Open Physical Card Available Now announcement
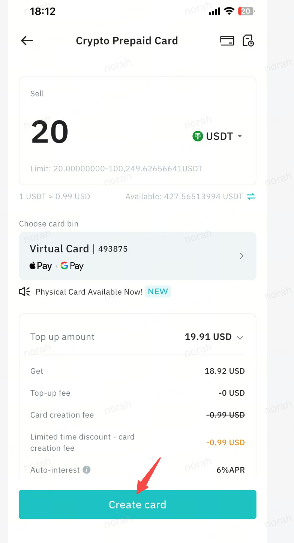294x543 pixels. (89, 292)
